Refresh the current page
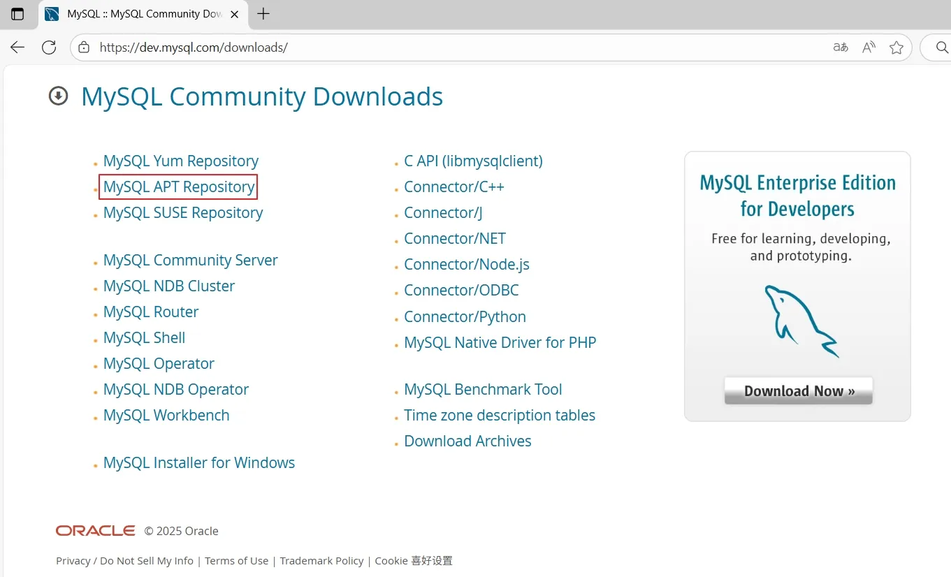951x577 pixels. click(x=49, y=48)
